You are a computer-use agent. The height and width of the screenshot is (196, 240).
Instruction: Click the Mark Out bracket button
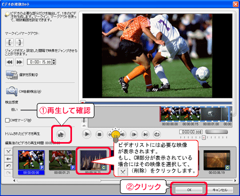(19, 43)
